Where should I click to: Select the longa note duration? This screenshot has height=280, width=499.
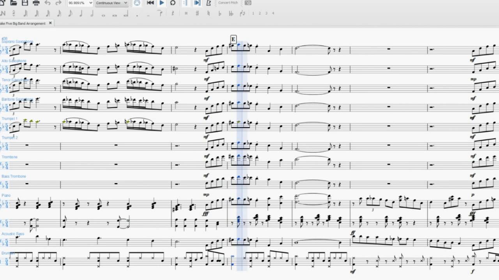point(126,14)
